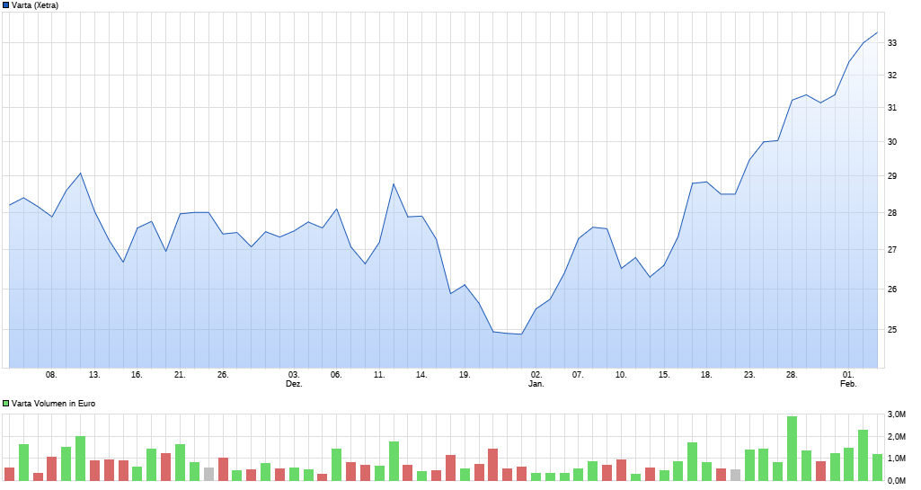Viewport: 921px width, 490px height.
Task: Click the "11." date axis label
Action: tap(379, 374)
